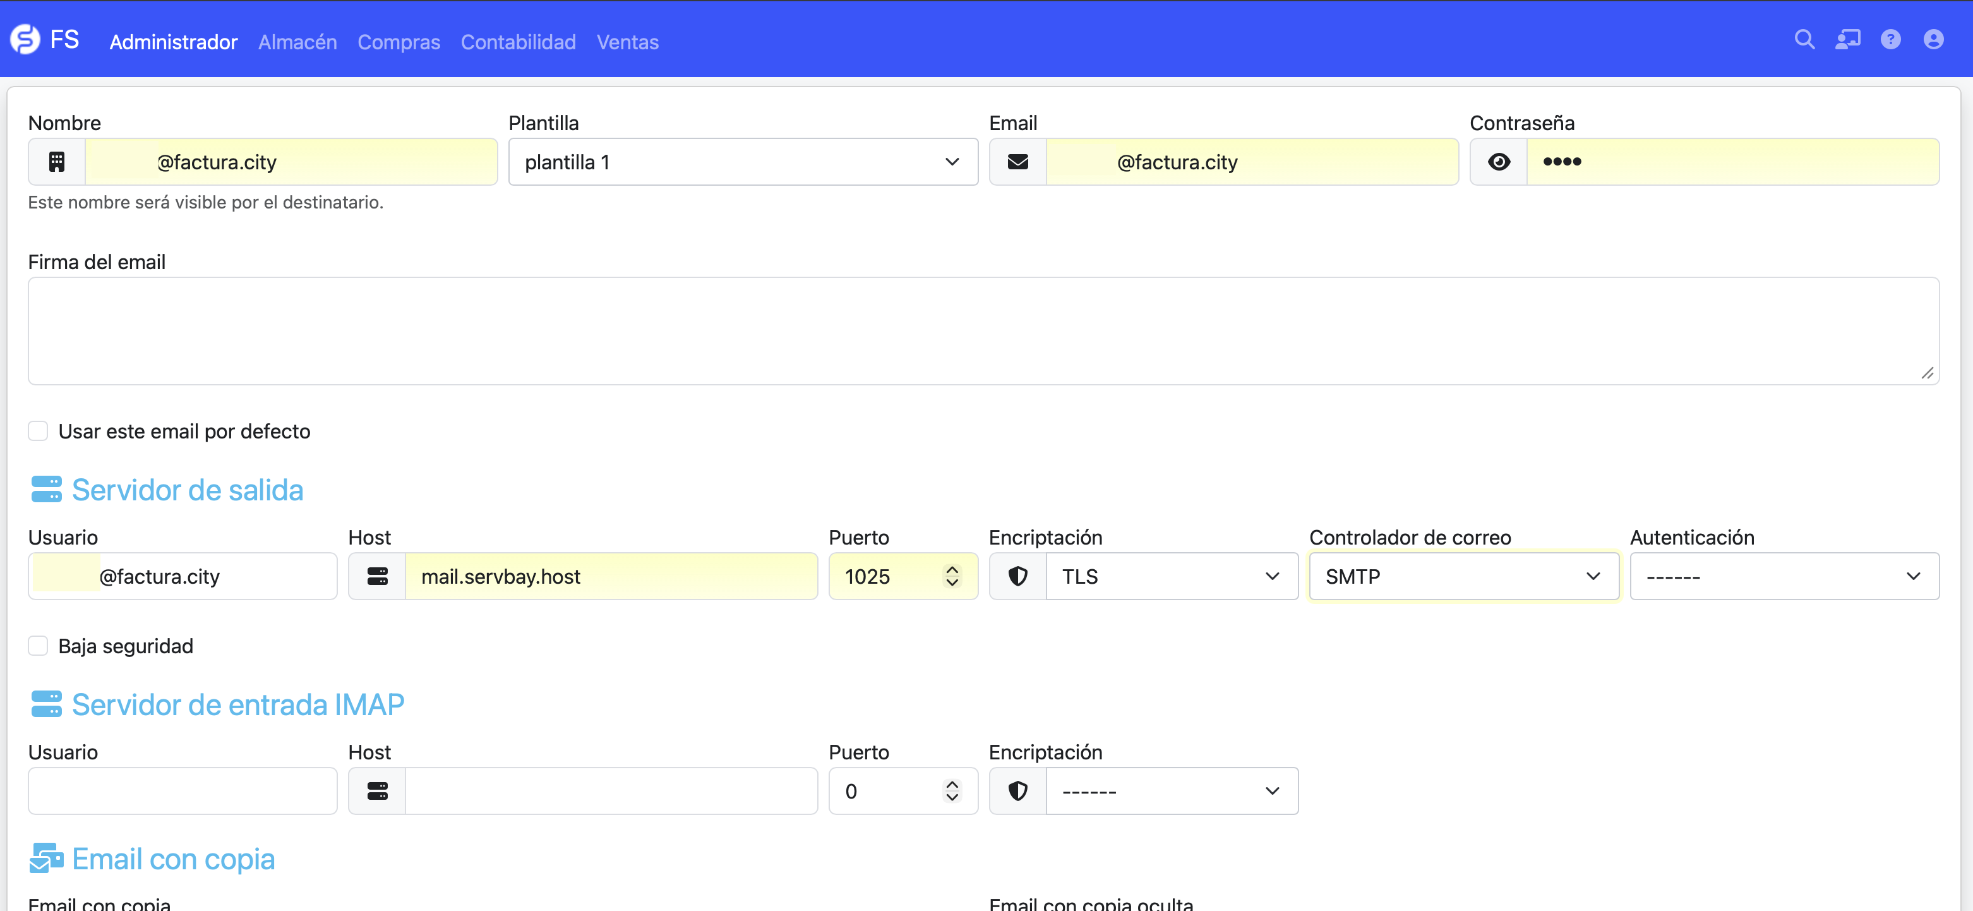Open Controlador de correo SMTP dropdown

tap(1464, 576)
